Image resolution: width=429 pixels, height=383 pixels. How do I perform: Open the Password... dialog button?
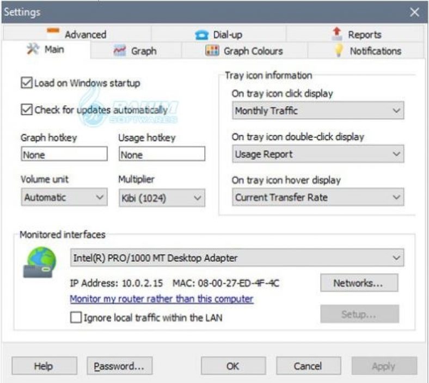120,366
